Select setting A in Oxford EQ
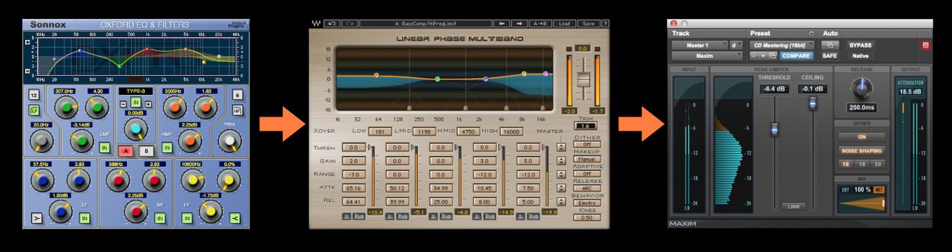The image size is (952, 252). 126,151
